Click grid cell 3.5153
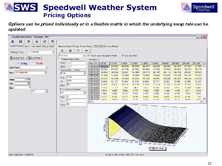Screen dimensions: 222x166 point(104,91)
